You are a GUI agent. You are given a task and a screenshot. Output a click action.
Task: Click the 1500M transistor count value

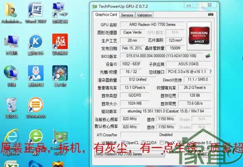175,48
